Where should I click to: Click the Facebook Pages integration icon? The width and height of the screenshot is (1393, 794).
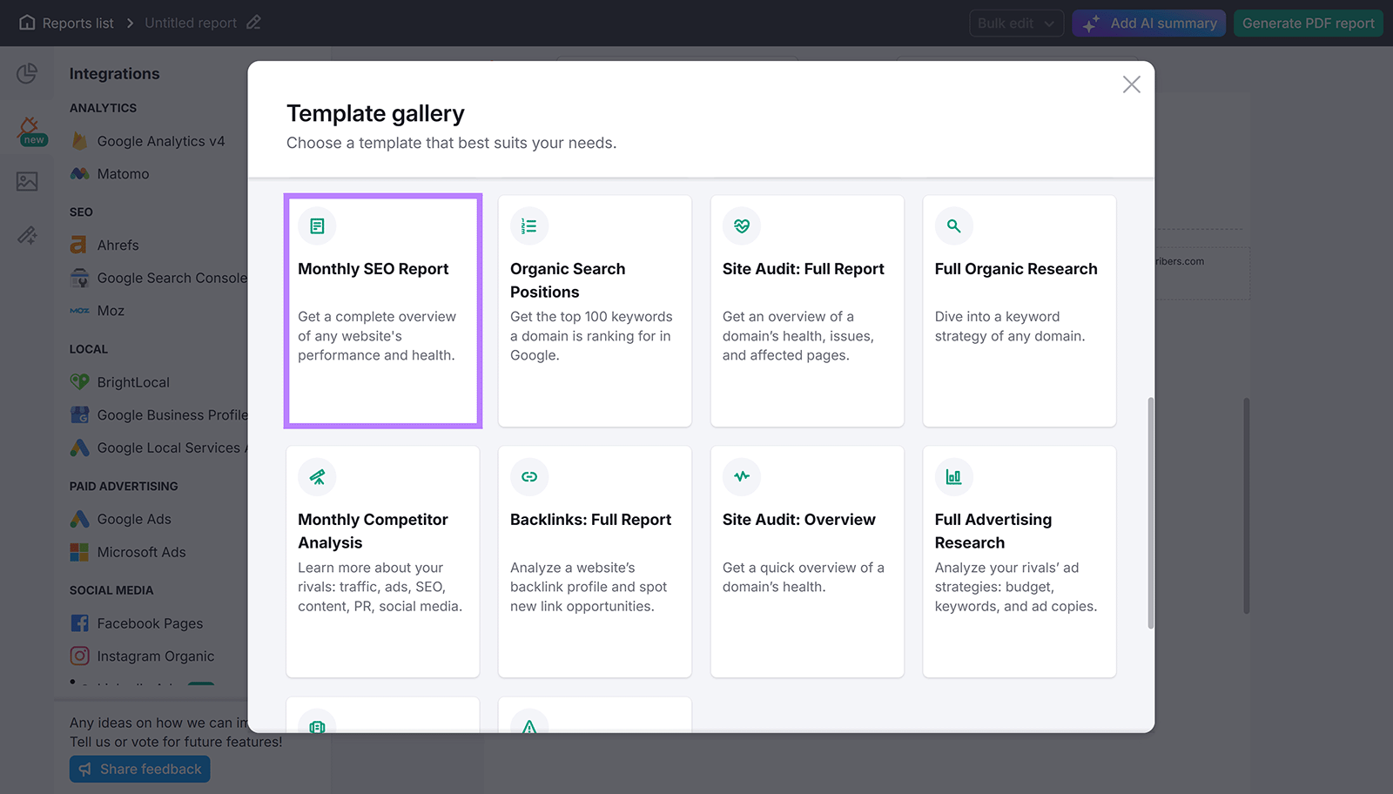pyautogui.click(x=79, y=622)
